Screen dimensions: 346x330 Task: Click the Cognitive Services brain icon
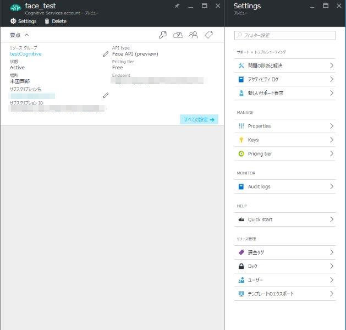pos(15,8)
